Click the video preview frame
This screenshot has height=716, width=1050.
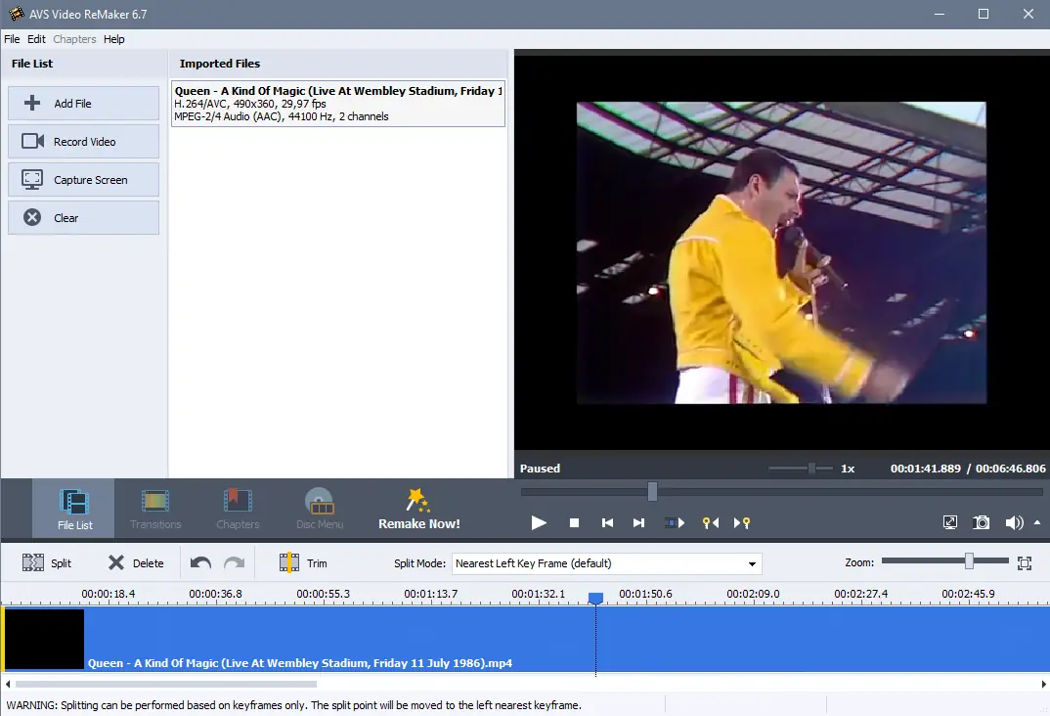tap(781, 252)
